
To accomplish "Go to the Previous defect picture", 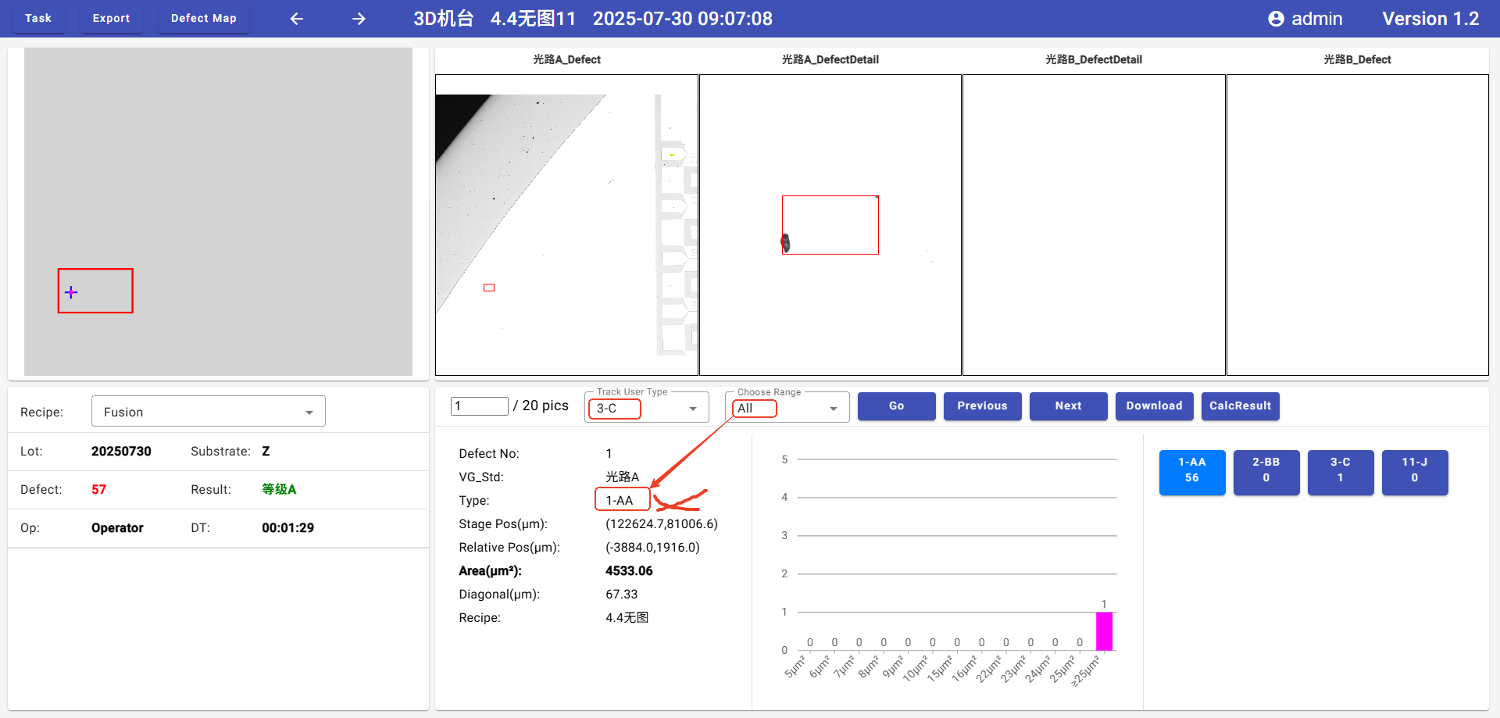I will pyautogui.click(x=982, y=406).
